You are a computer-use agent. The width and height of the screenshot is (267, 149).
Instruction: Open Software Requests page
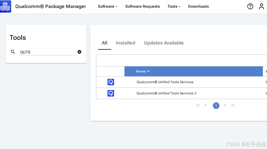[143, 7]
